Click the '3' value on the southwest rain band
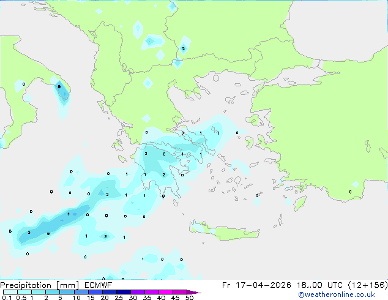 click(x=29, y=233)
